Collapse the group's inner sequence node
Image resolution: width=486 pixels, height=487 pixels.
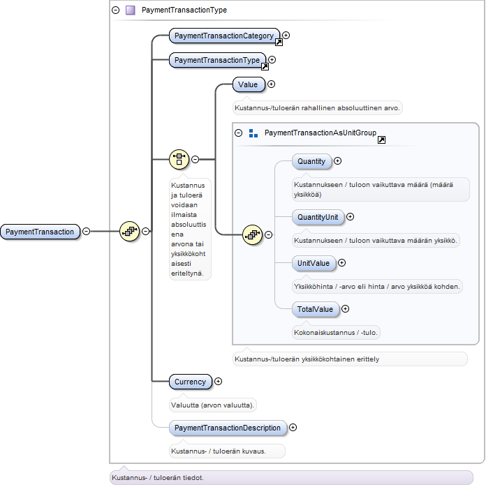(x=268, y=235)
